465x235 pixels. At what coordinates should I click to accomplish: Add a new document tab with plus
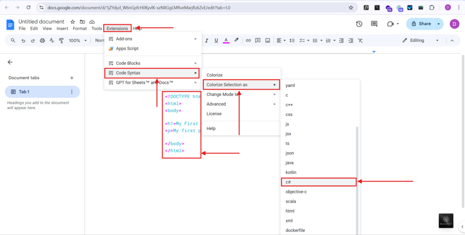point(72,78)
